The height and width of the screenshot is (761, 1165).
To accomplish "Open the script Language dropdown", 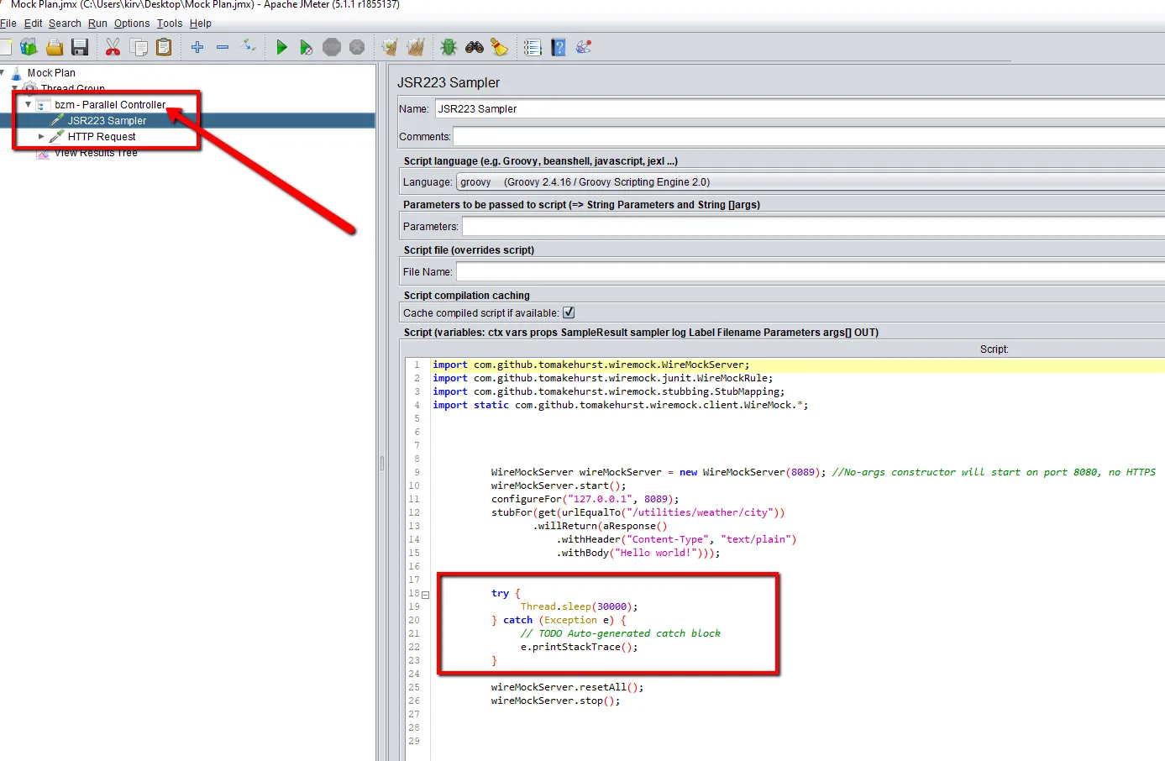I will tap(810, 182).
